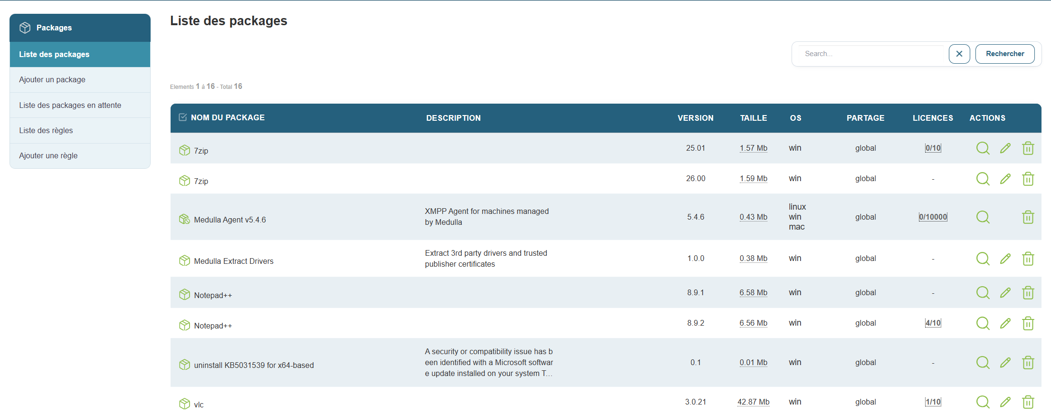Click the 42.87 Mb size of vlc
The width and height of the screenshot is (1051, 415).
pos(753,402)
